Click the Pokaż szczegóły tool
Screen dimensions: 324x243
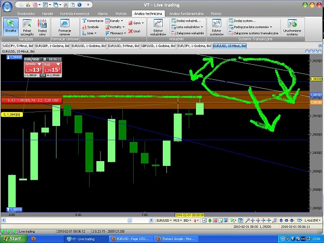point(27,27)
